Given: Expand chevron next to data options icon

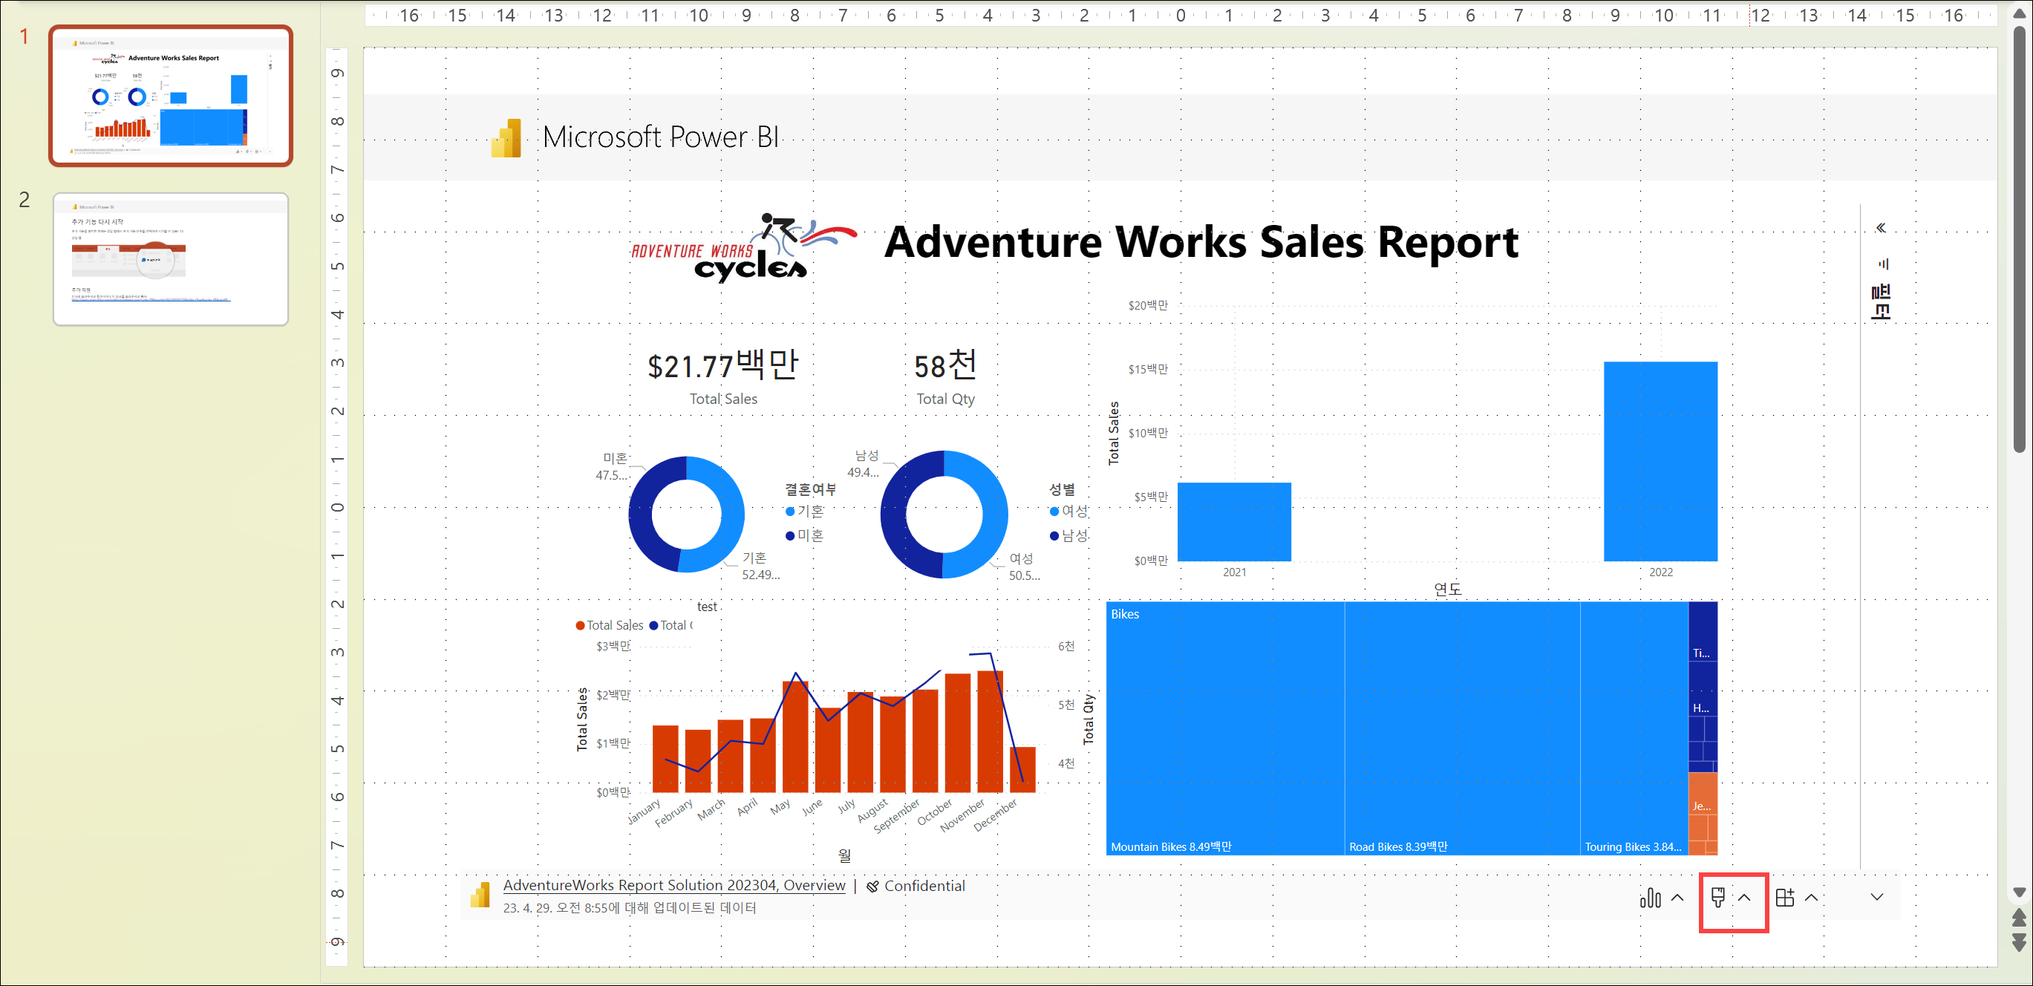Looking at the screenshot, I should coord(1678,898).
